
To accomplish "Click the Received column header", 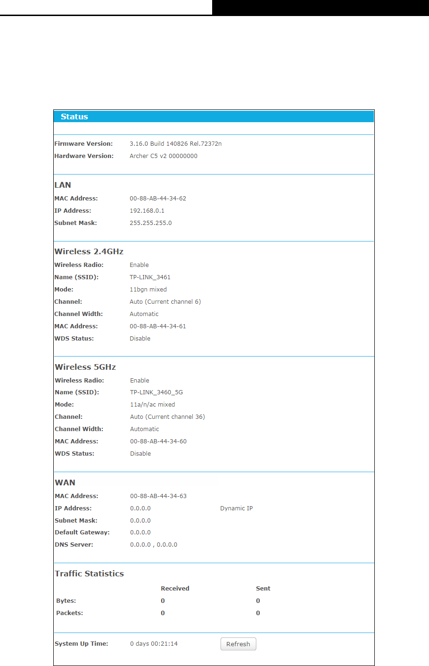I will tap(175, 589).
